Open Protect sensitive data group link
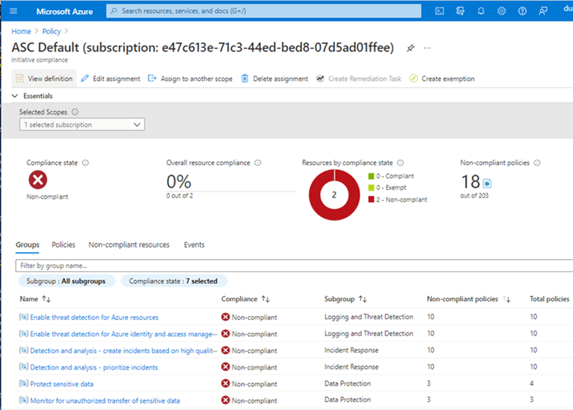Viewport: 573px width, 410px height. tap(61, 383)
